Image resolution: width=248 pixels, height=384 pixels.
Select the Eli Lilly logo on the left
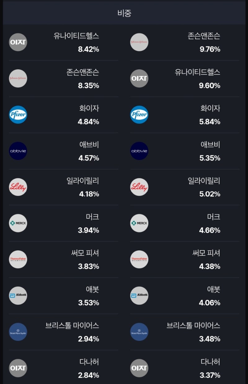pyautogui.click(x=18, y=187)
